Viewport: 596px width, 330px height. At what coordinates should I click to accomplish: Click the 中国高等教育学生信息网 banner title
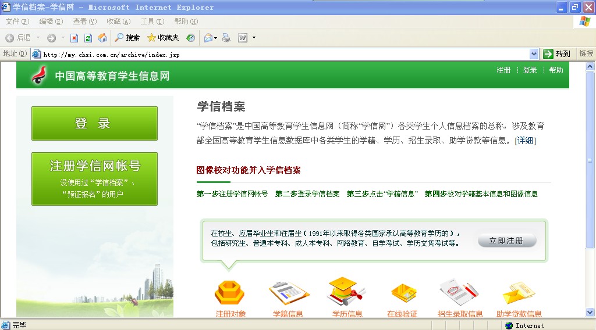[x=112, y=76]
